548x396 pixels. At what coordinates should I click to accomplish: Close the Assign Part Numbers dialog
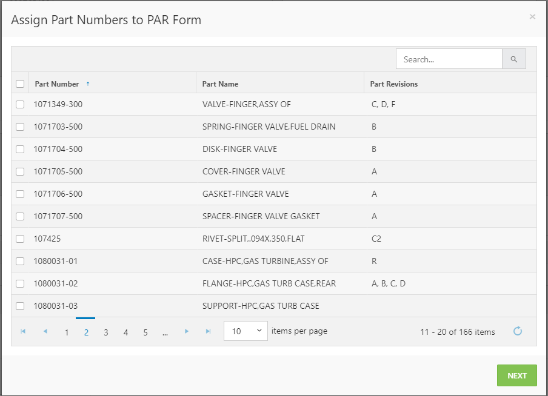pyautogui.click(x=532, y=16)
